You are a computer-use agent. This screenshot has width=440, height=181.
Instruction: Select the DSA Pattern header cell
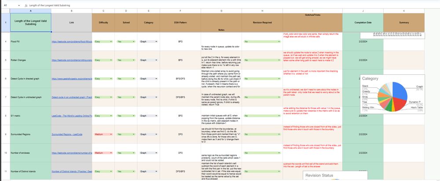(x=180, y=22)
